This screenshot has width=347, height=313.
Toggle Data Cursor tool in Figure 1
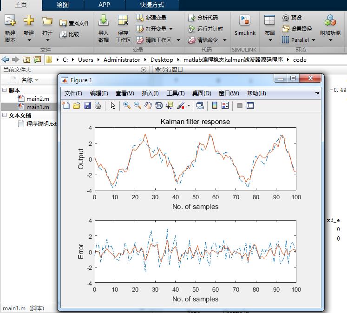click(170, 105)
